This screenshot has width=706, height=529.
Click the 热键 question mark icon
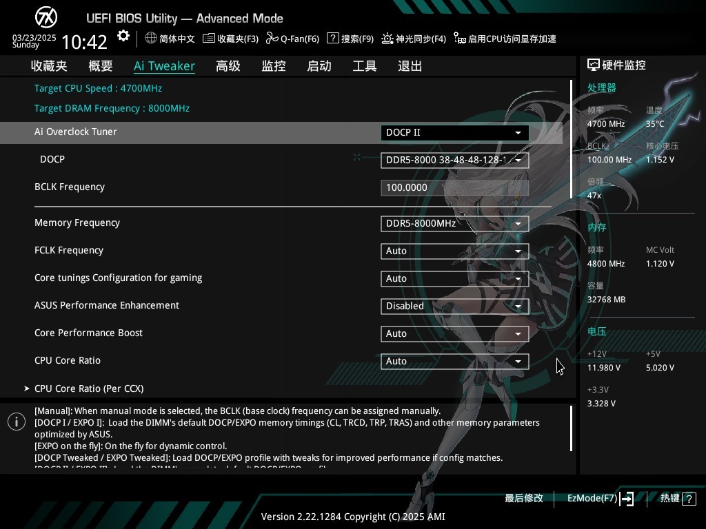pyautogui.click(x=689, y=499)
